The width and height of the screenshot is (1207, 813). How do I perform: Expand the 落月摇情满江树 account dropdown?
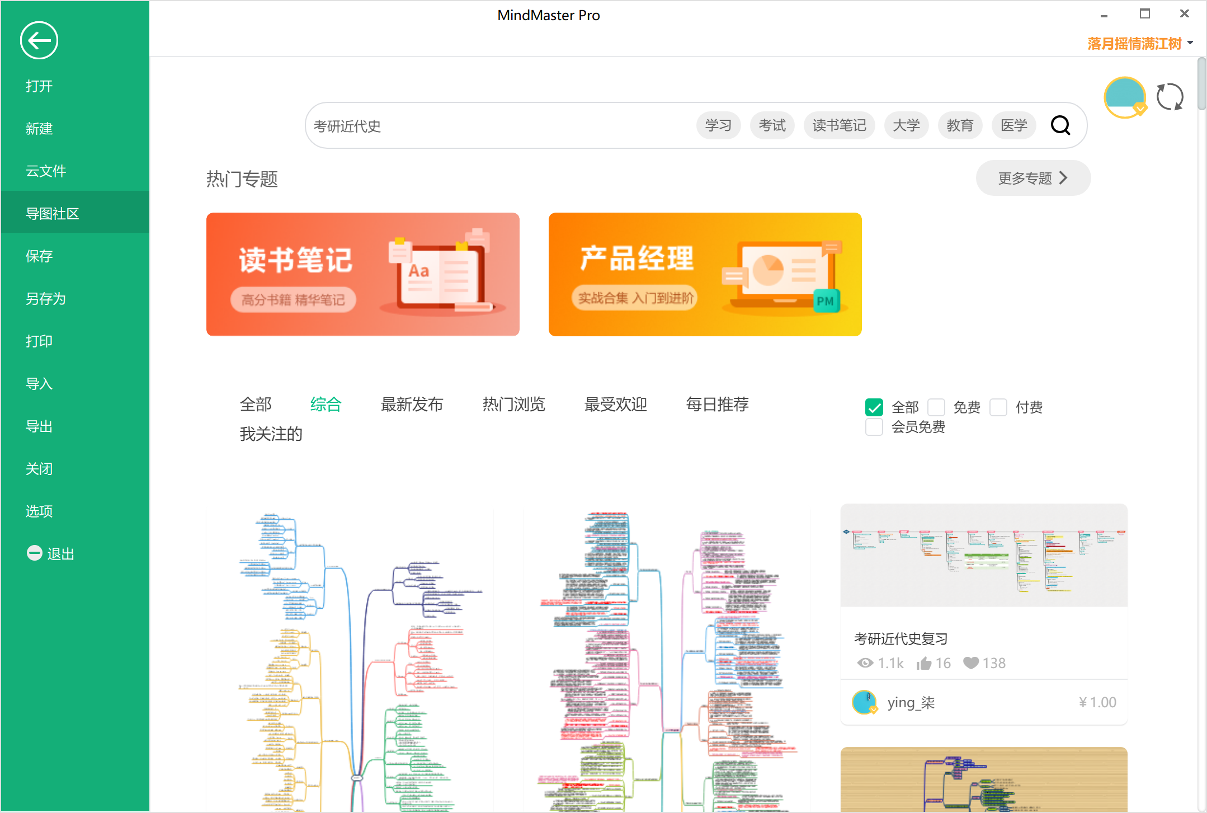[x=1190, y=43]
